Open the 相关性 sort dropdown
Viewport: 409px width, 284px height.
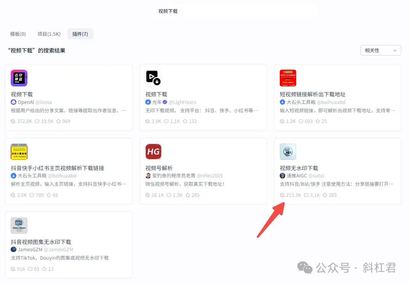coord(380,50)
